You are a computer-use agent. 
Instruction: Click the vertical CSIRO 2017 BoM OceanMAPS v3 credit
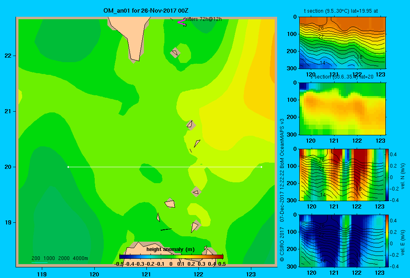click(282, 190)
